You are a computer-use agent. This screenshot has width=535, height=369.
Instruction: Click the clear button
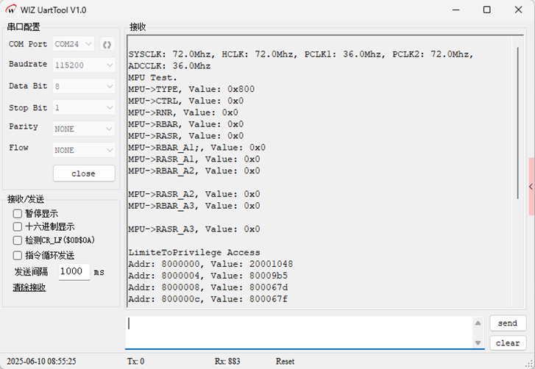coord(508,343)
